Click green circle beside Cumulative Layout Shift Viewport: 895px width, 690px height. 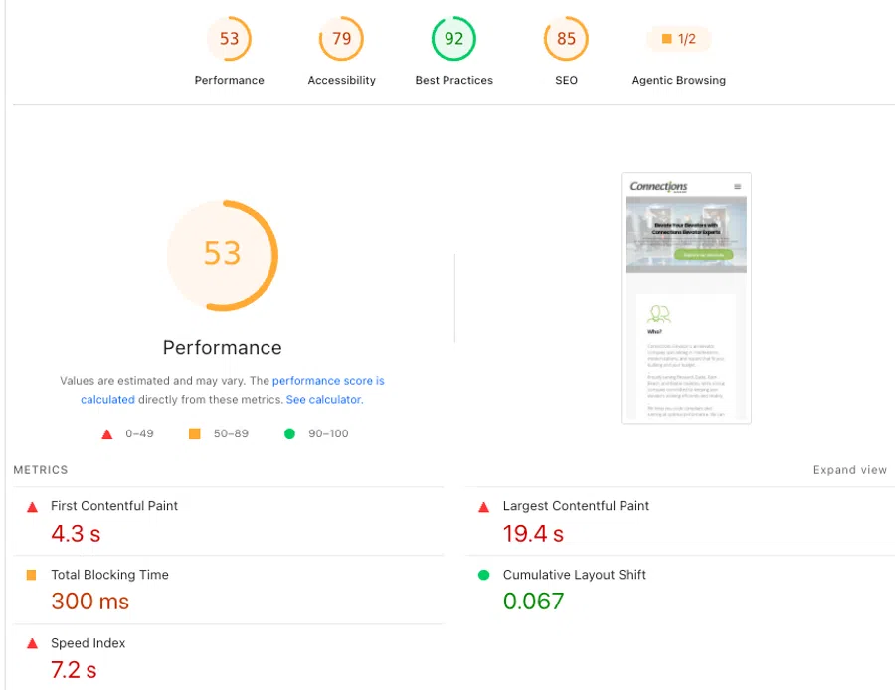pyautogui.click(x=483, y=575)
